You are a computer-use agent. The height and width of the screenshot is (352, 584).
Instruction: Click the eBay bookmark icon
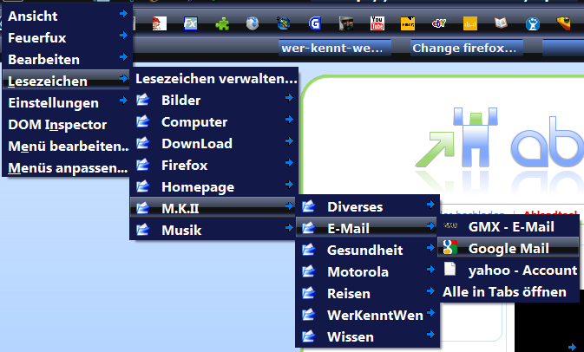[439, 23]
